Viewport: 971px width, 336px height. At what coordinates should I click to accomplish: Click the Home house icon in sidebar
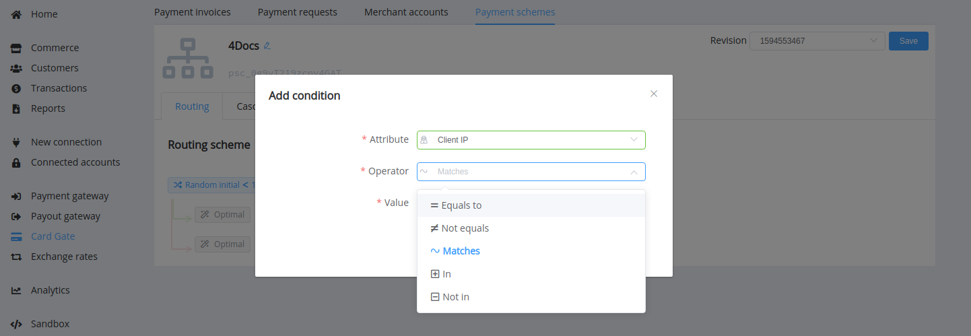tap(16, 14)
